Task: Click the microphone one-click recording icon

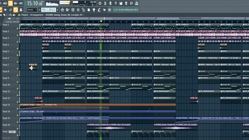Action: click(110, 3)
